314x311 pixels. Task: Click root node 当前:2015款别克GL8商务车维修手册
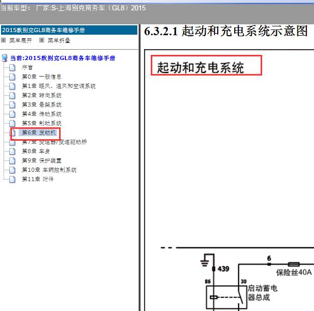[x=63, y=58]
